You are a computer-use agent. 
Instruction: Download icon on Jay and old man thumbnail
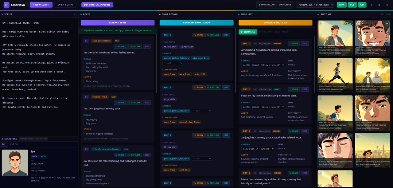[358, 61]
